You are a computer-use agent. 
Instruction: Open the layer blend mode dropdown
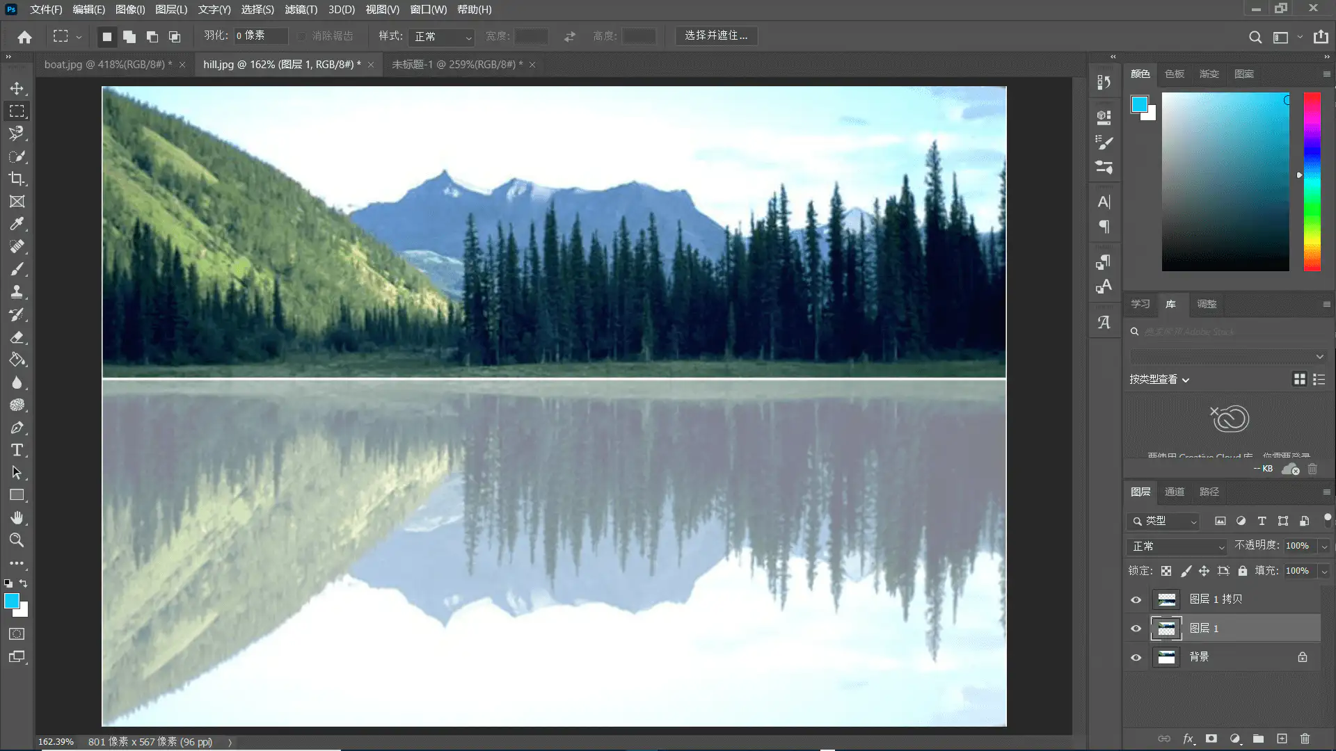(1177, 547)
